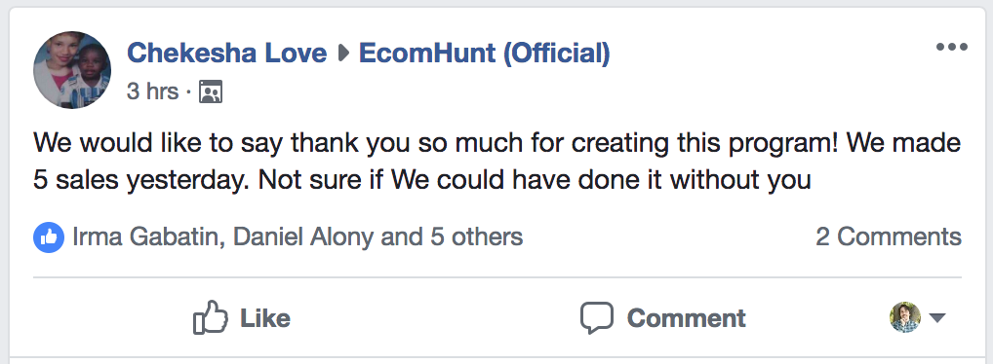Click the group audience icon beside timestamp

point(211,92)
